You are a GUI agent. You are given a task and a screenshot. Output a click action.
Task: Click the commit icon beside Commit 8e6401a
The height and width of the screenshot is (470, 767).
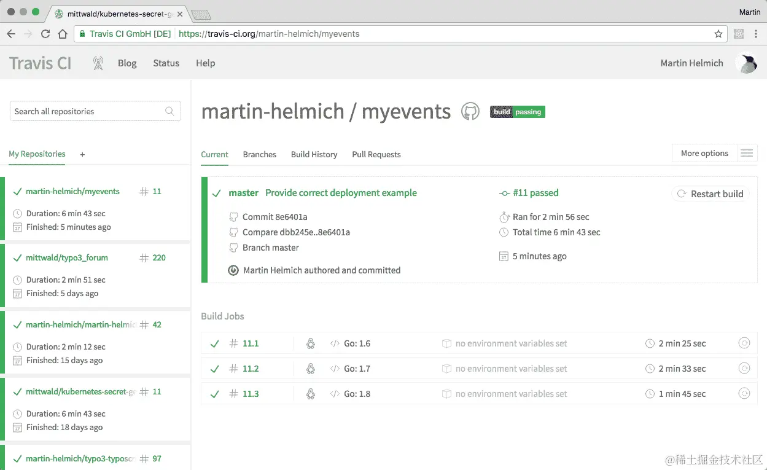click(233, 217)
